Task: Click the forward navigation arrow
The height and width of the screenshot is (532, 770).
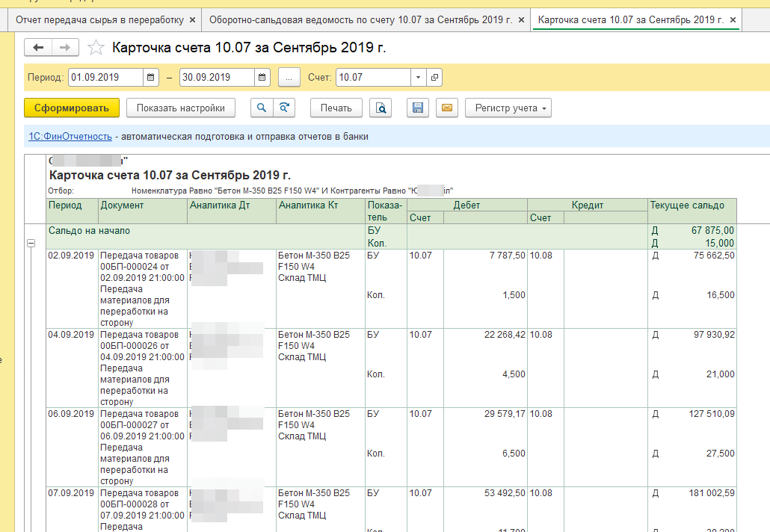Action: click(x=65, y=48)
